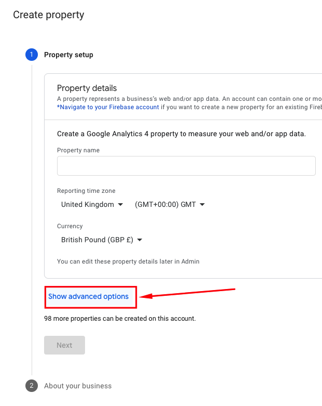Go to the About your business step

(78, 386)
